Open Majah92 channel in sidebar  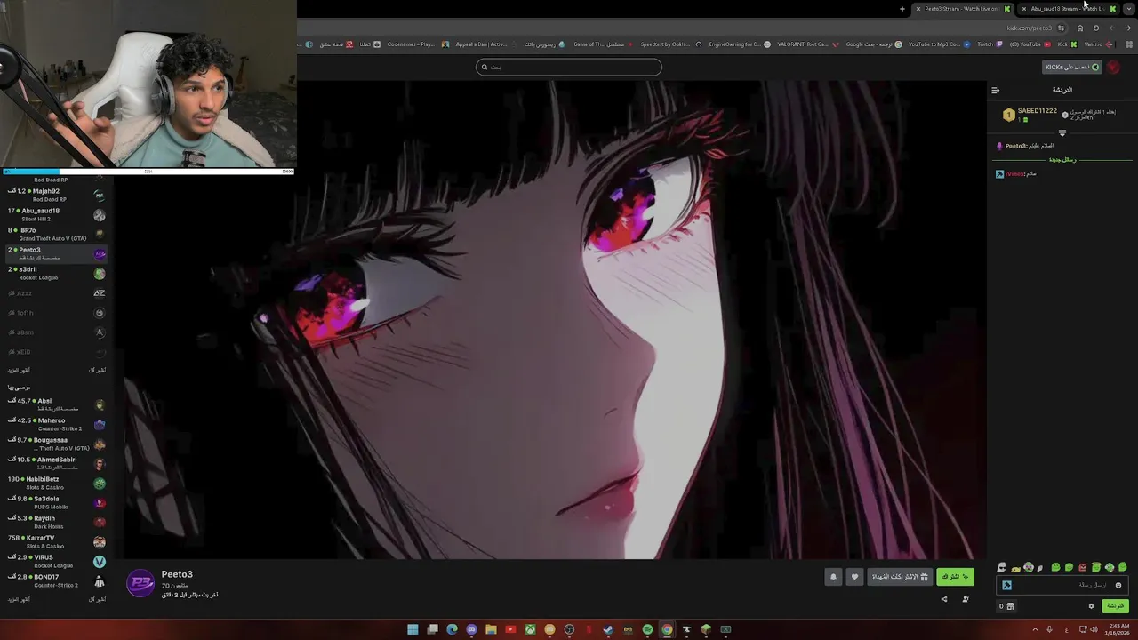[x=57, y=195]
